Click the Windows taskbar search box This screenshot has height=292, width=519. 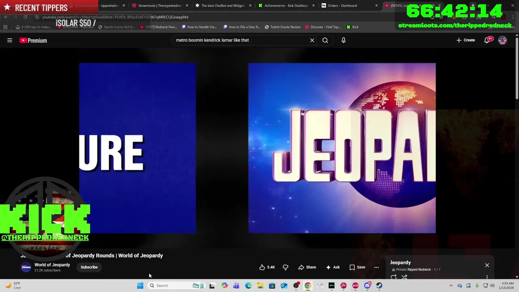coord(176,286)
